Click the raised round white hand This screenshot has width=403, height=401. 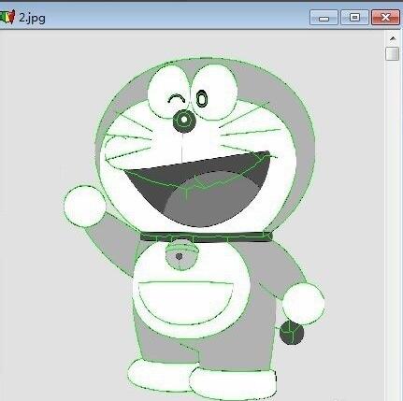pyautogui.click(x=85, y=207)
